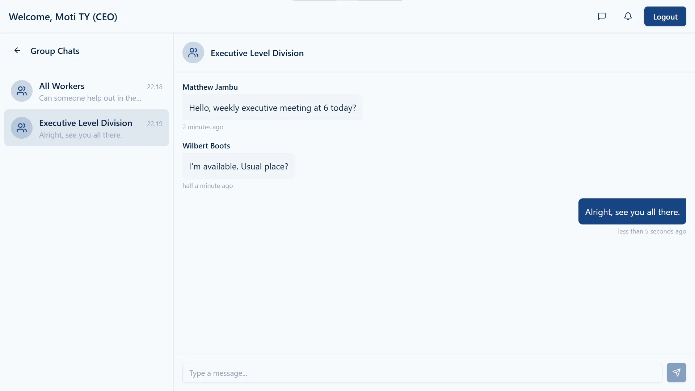The image size is (695, 391).
Task: Click the Matthew Jambu sender name
Action: (210, 87)
